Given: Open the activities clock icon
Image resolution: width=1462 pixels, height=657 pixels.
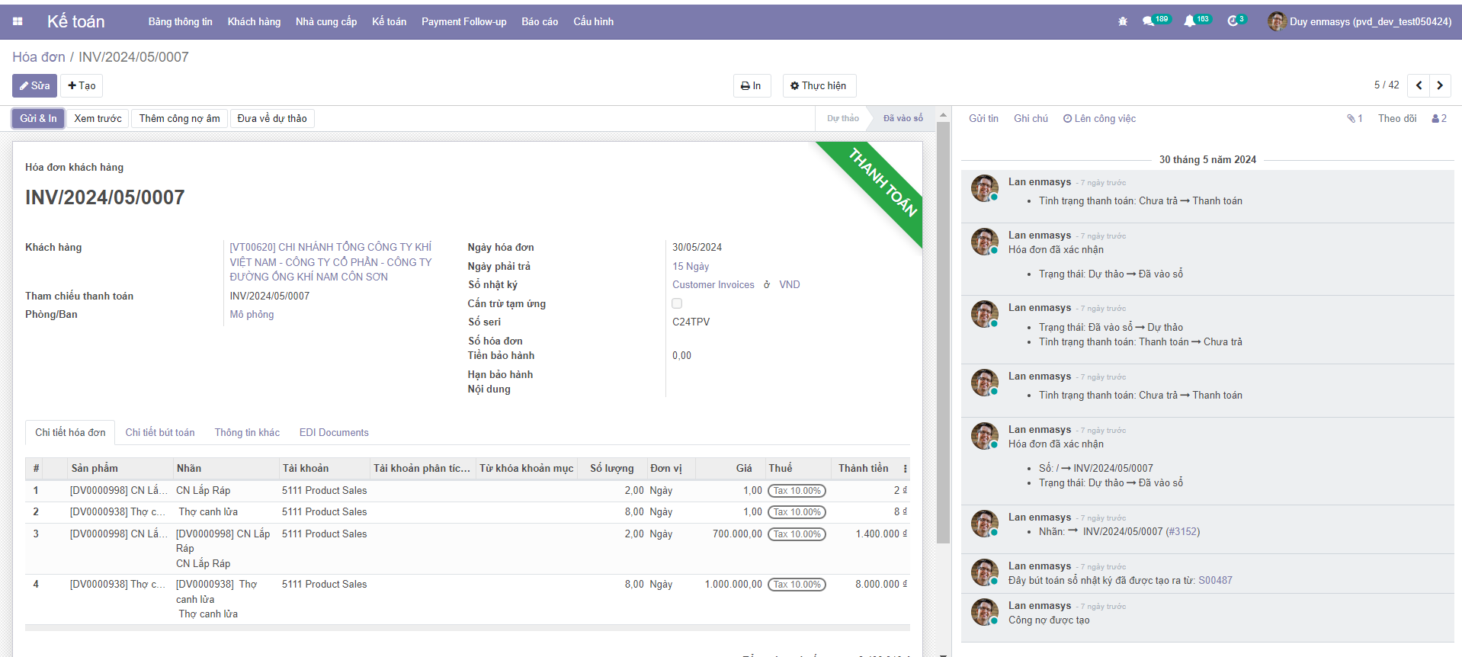Looking at the screenshot, I should coord(1233,22).
